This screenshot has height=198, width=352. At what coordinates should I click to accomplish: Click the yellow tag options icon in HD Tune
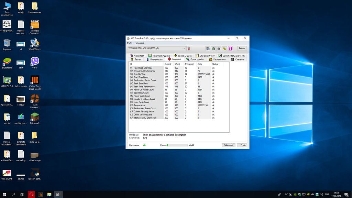coord(224,48)
